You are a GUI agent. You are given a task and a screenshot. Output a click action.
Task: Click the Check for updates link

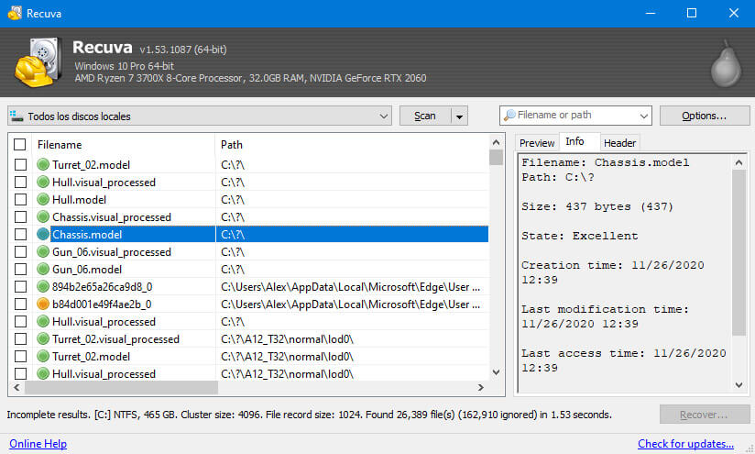click(x=685, y=443)
